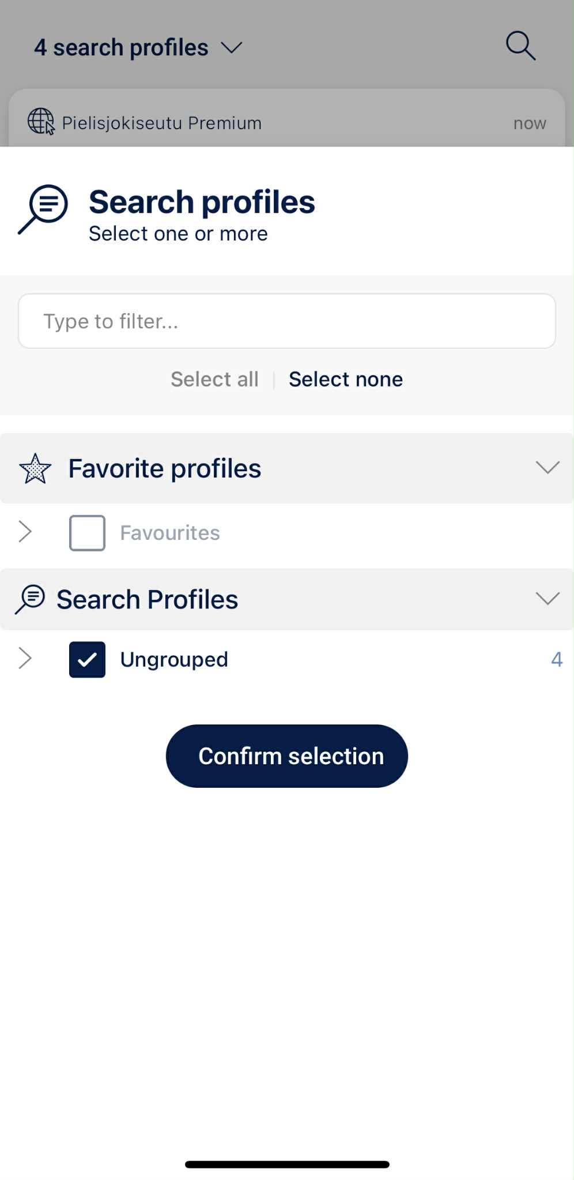The image size is (574, 1180).
Task: Focus the Type to filter input field
Action: pyautogui.click(x=287, y=321)
